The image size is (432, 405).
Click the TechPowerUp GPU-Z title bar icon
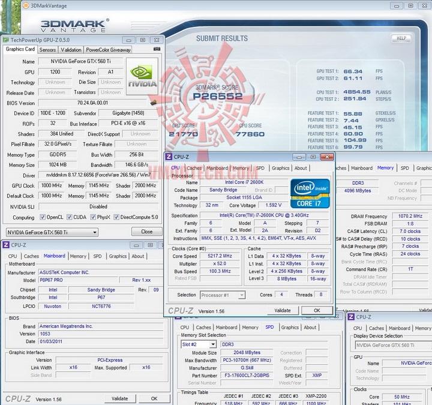coord(7,40)
